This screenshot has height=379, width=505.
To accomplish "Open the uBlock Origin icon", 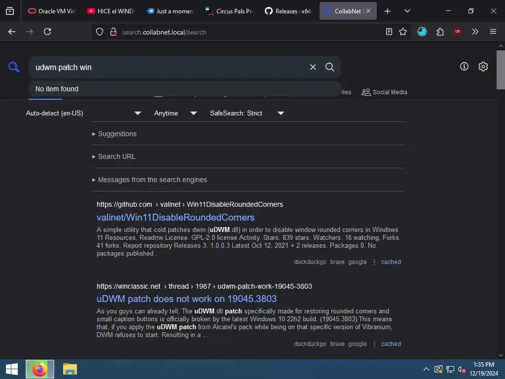I will click(x=457, y=31).
